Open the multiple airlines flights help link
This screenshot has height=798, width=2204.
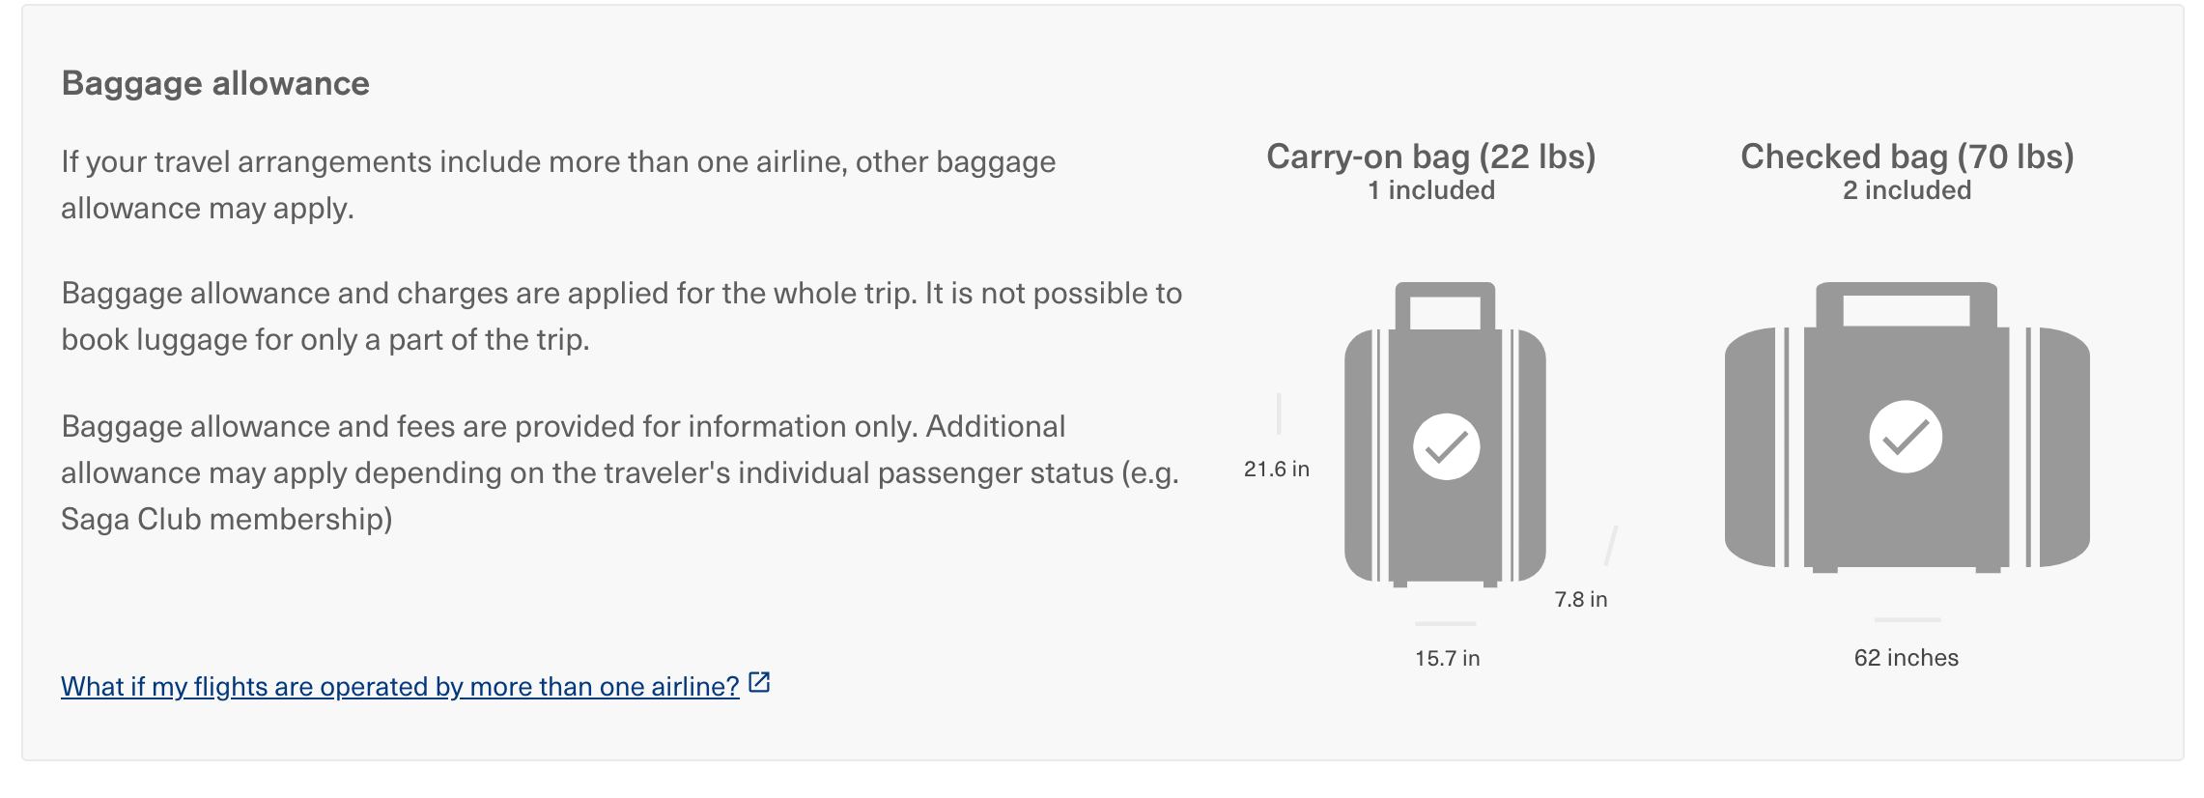click(x=400, y=686)
